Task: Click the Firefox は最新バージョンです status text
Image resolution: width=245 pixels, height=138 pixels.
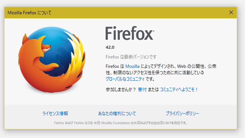Action: (131, 57)
